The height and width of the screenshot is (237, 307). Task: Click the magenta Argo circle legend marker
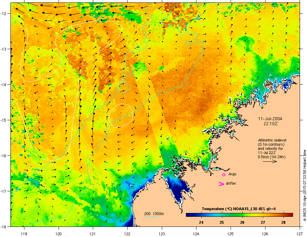click(224, 175)
